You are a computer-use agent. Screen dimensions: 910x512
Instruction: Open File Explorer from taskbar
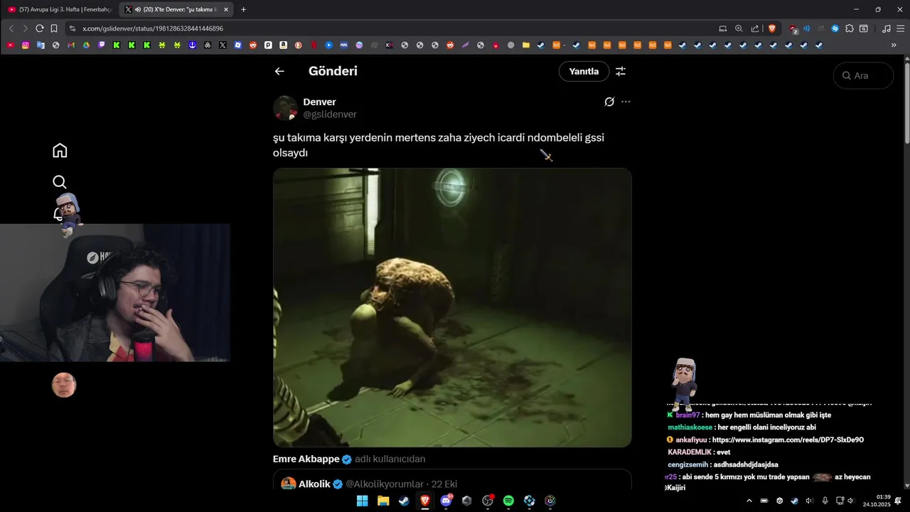pos(383,501)
